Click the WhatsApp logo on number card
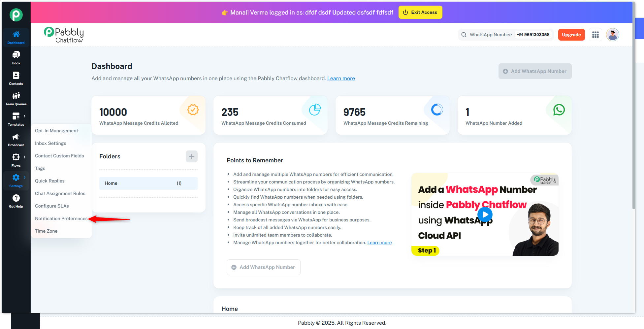 point(559,110)
